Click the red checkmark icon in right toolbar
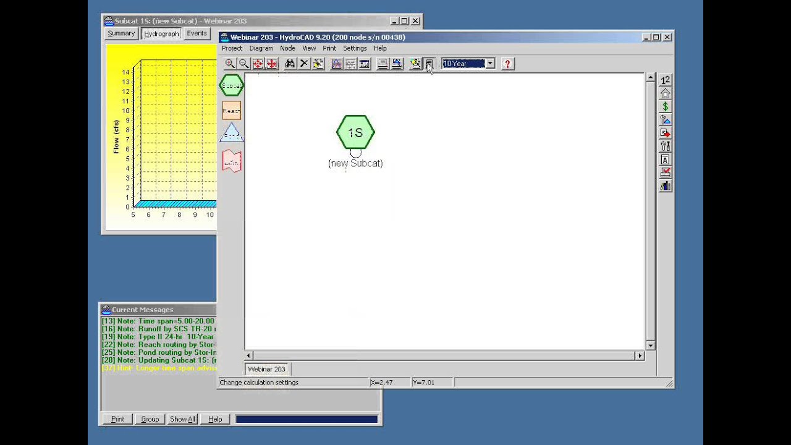Image resolution: width=791 pixels, height=445 pixels. 665,173
